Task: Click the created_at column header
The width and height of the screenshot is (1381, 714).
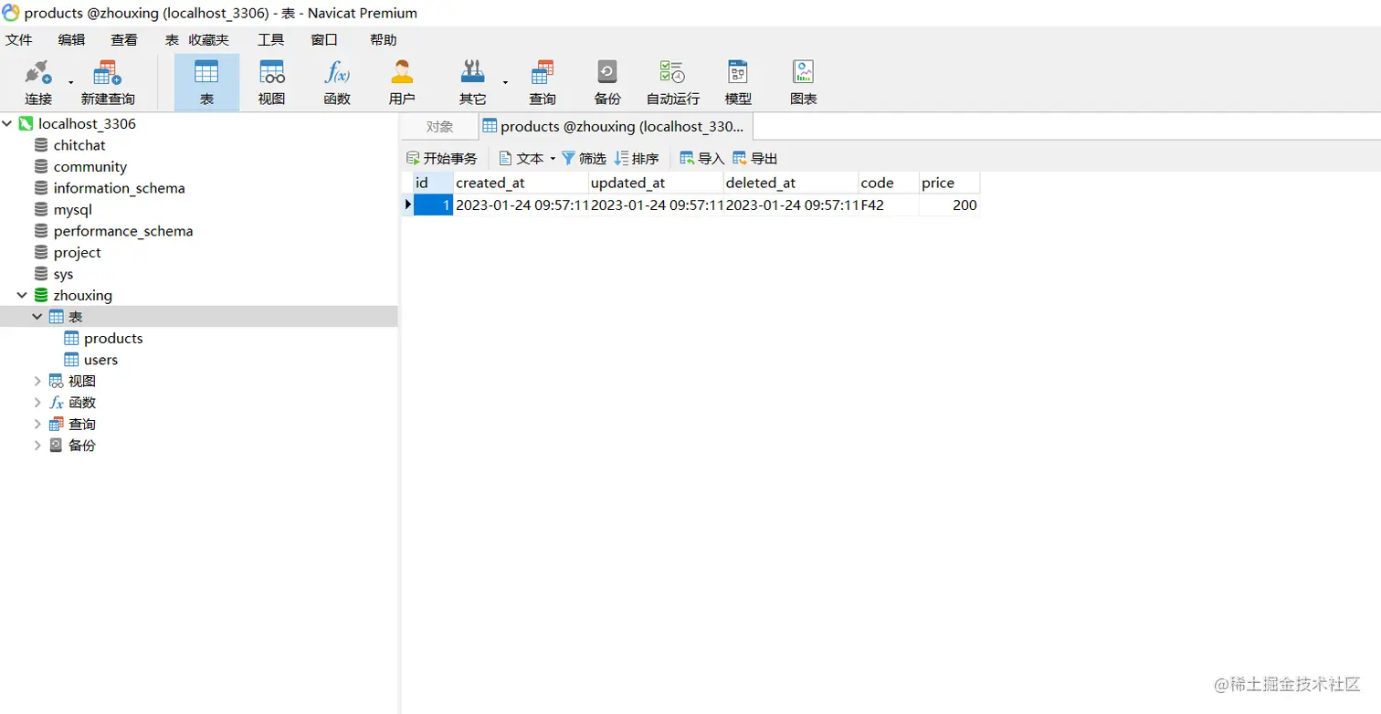Action: [x=522, y=183]
